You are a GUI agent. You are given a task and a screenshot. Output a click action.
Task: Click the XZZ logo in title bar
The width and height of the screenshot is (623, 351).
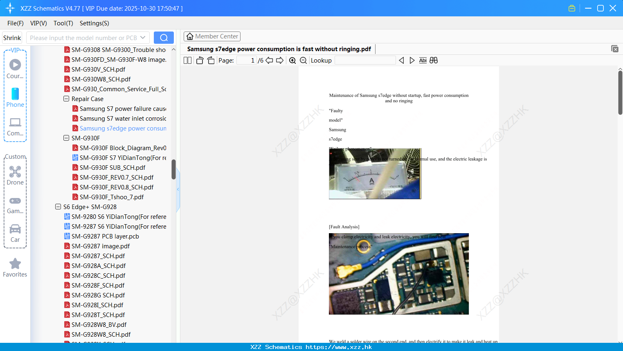10,8
